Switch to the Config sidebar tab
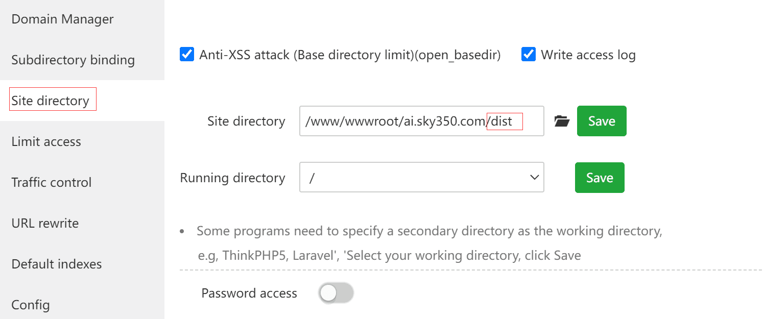Viewport: 764px width, 319px height. coord(31,305)
